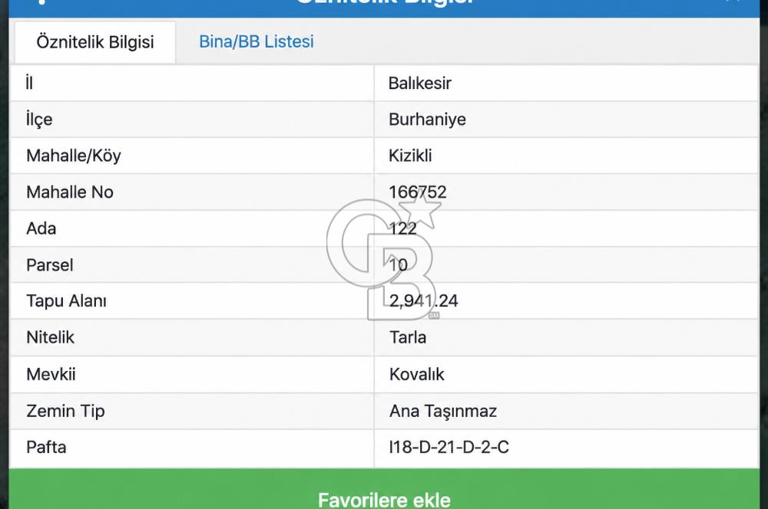Image resolution: width=768 pixels, height=509 pixels.
Task: Click the Mevkii row label
Action: coord(51,374)
